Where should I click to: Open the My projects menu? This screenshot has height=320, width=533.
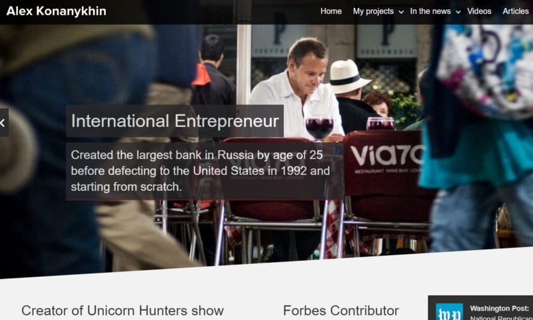click(373, 11)
